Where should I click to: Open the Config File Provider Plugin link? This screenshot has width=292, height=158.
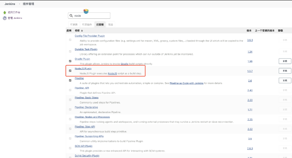(90, 36)
